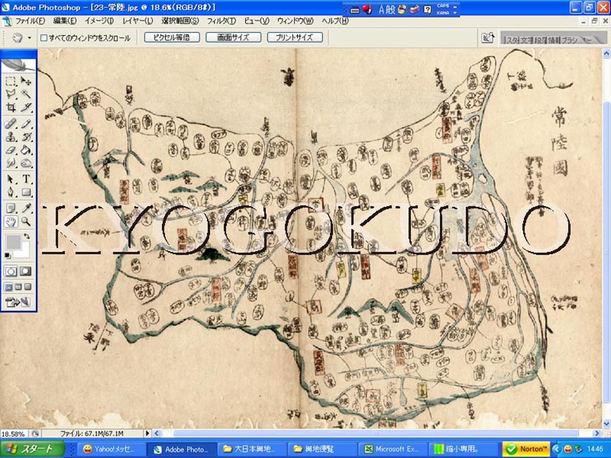Select the Eyedropper tool
611x458 pixels.
coord(26,208)
